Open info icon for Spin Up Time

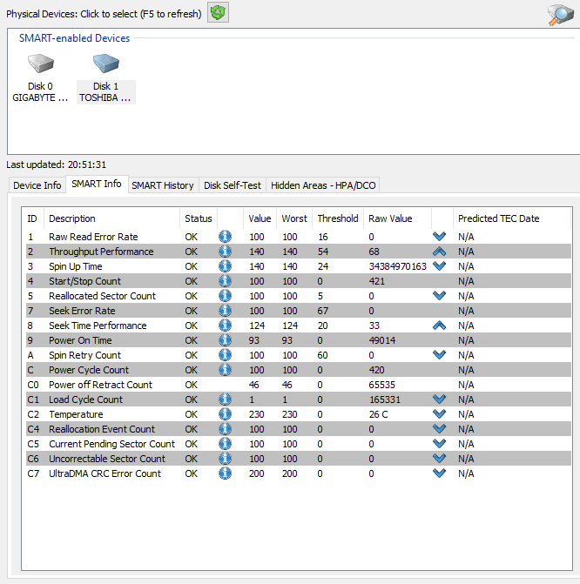(x=225, y=266)
